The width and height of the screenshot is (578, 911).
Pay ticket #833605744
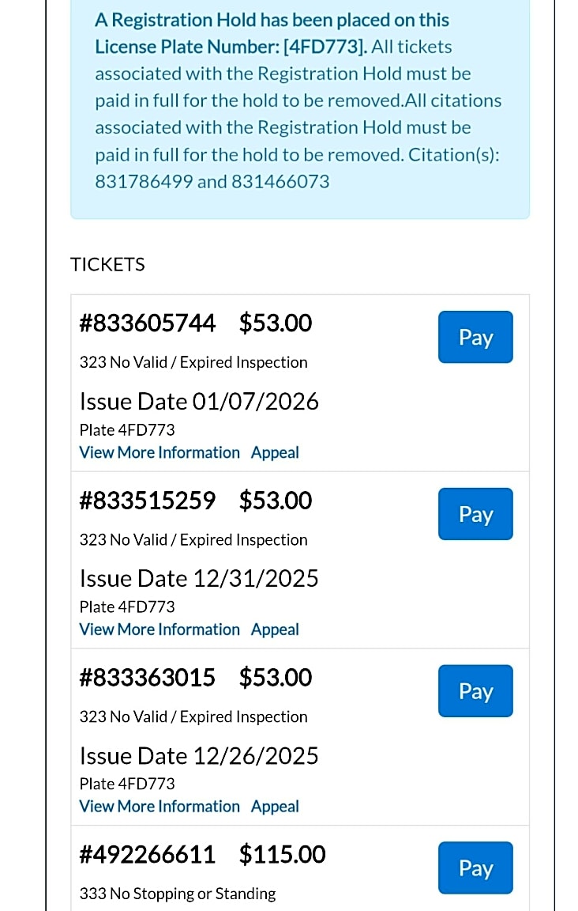click(x=475, y=338)
